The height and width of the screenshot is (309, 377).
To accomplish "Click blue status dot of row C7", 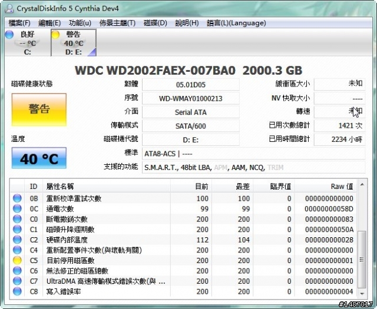I will [17, 281].
